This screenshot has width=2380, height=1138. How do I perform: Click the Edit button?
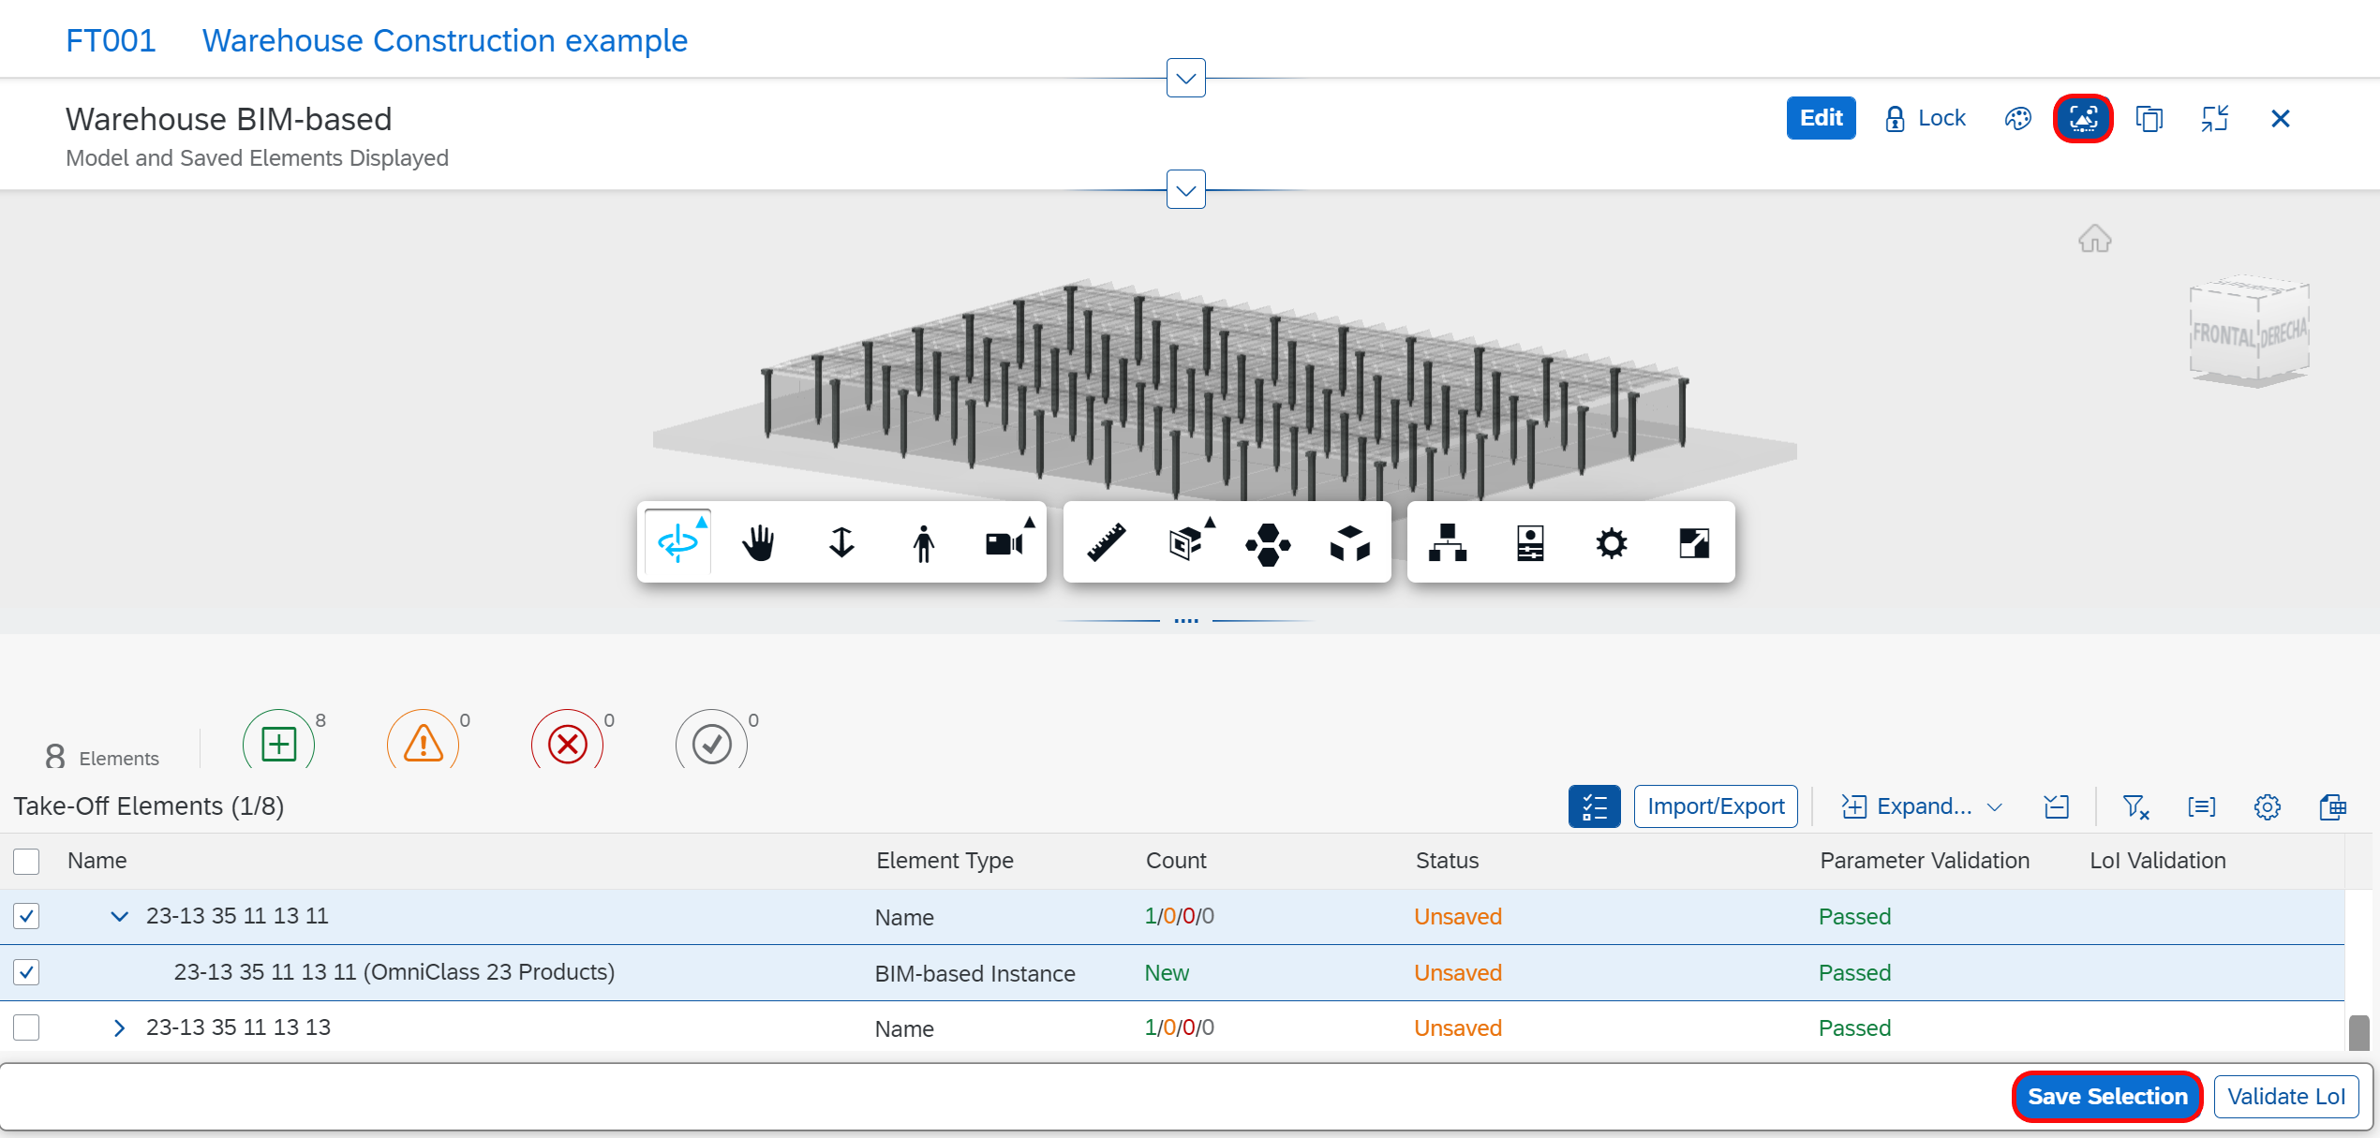coord(1821,119)
